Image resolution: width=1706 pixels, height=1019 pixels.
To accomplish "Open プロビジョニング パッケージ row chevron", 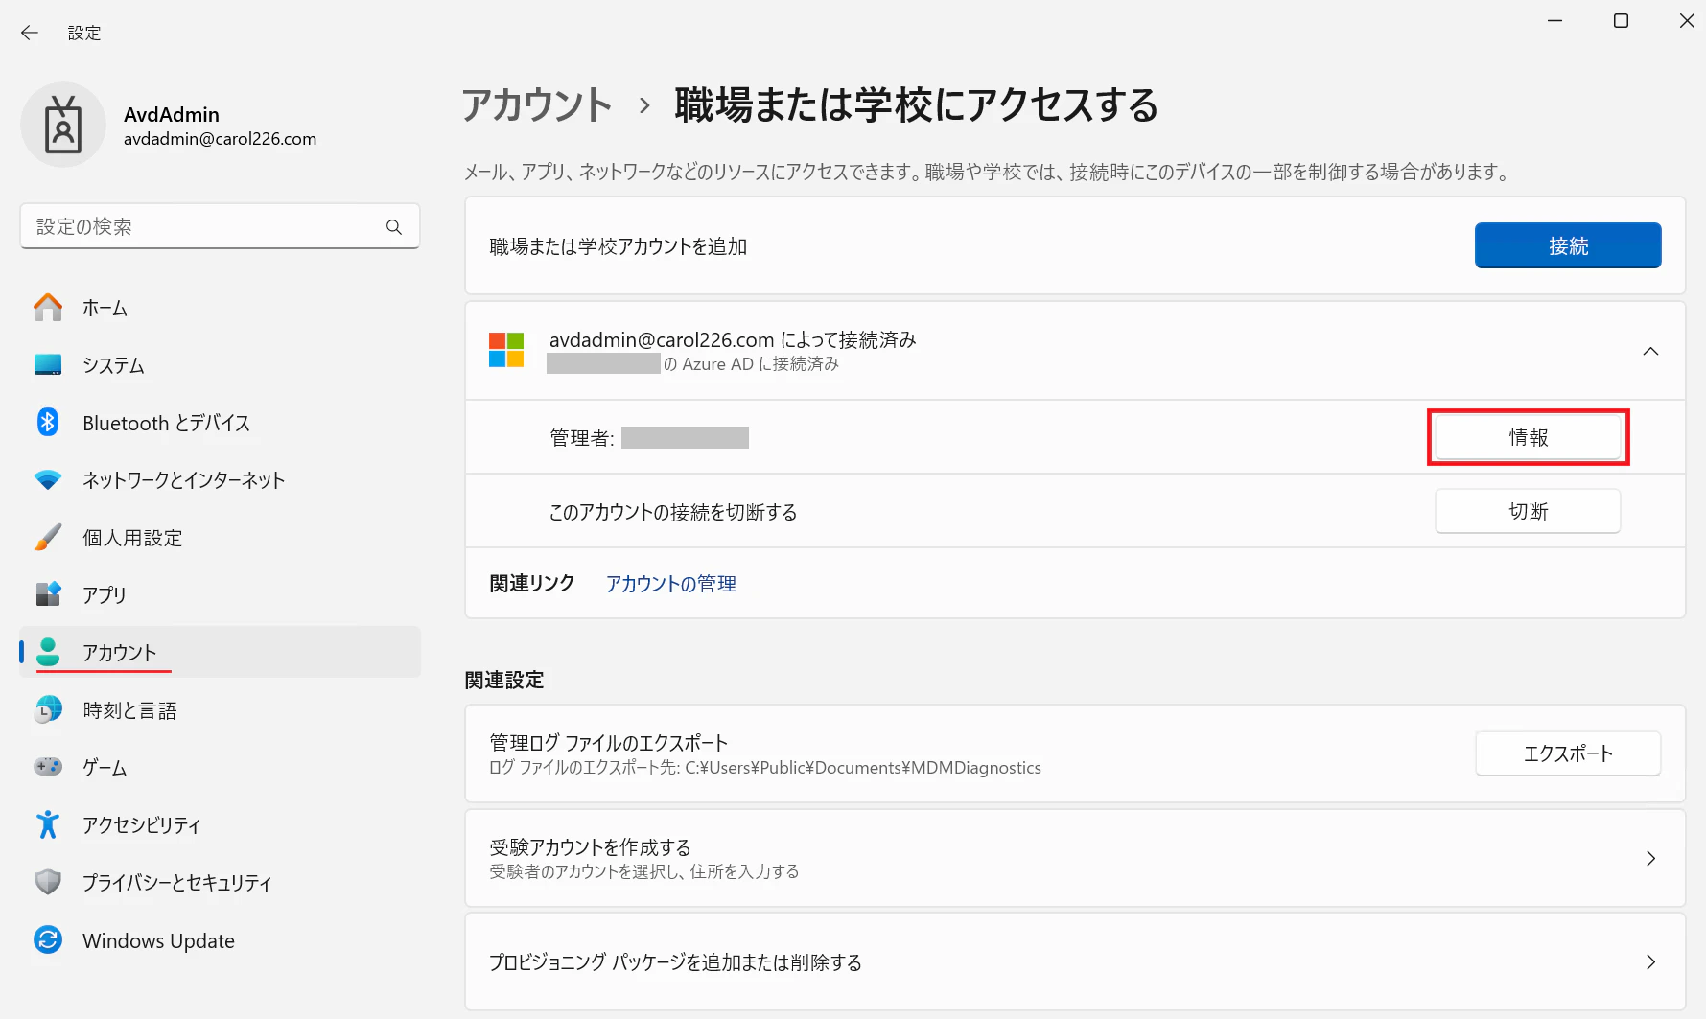I will (x=1650, y=962).
